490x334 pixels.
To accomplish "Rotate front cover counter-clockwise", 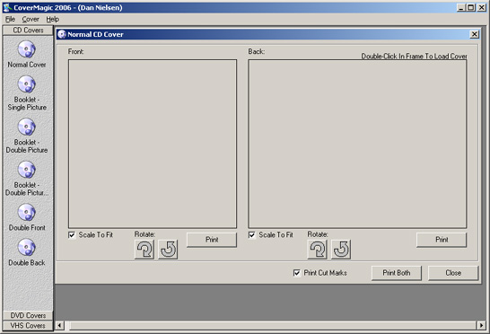I will pyautogui.click(x=168, y=250).
